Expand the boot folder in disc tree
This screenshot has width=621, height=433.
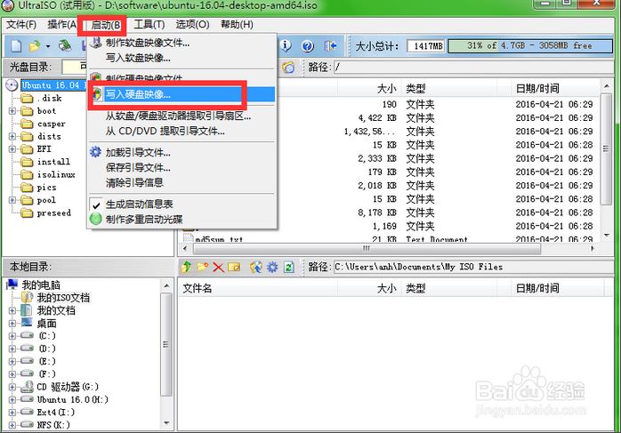pos(12,111)
